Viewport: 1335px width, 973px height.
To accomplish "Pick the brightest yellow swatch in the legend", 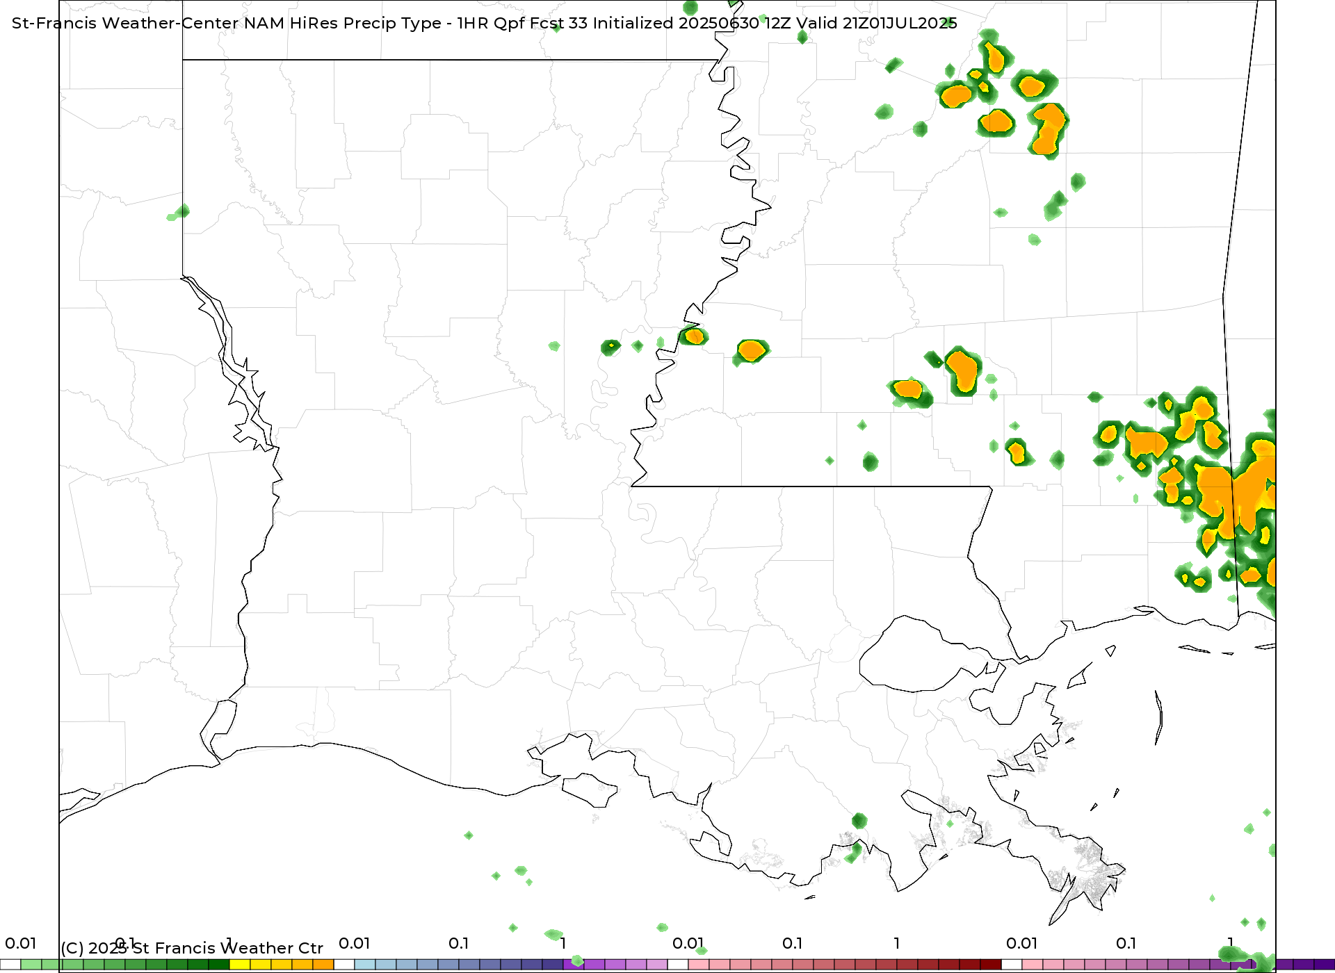I will click(x=240, y=965).
